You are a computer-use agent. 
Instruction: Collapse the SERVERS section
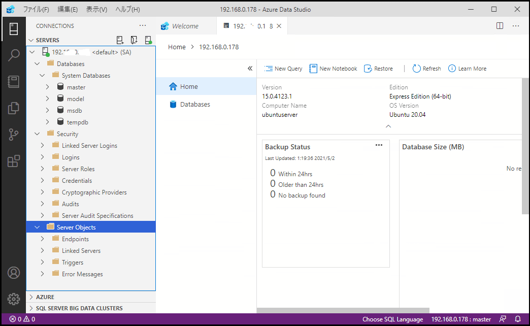31,40
